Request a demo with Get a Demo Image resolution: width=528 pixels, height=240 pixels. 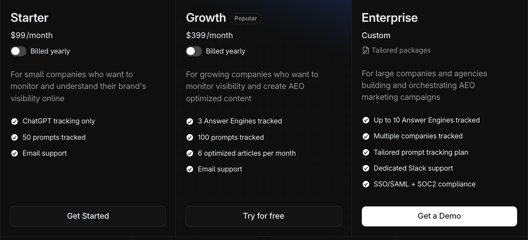tap(439, 216)
